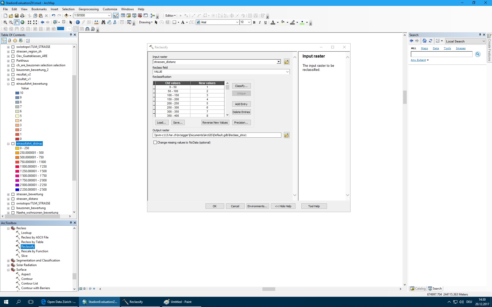The height and width of the screenshot is (307, 492).
Task: Click the dark blue swatch for value 10
Action: click(x=17, y=93)
